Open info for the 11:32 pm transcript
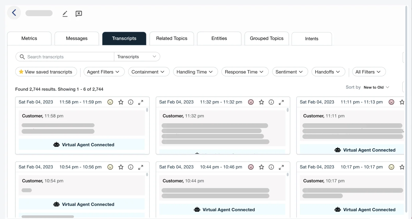Image resolution: width=412 pixels, height=219 pixels. [x=271, y=102]
